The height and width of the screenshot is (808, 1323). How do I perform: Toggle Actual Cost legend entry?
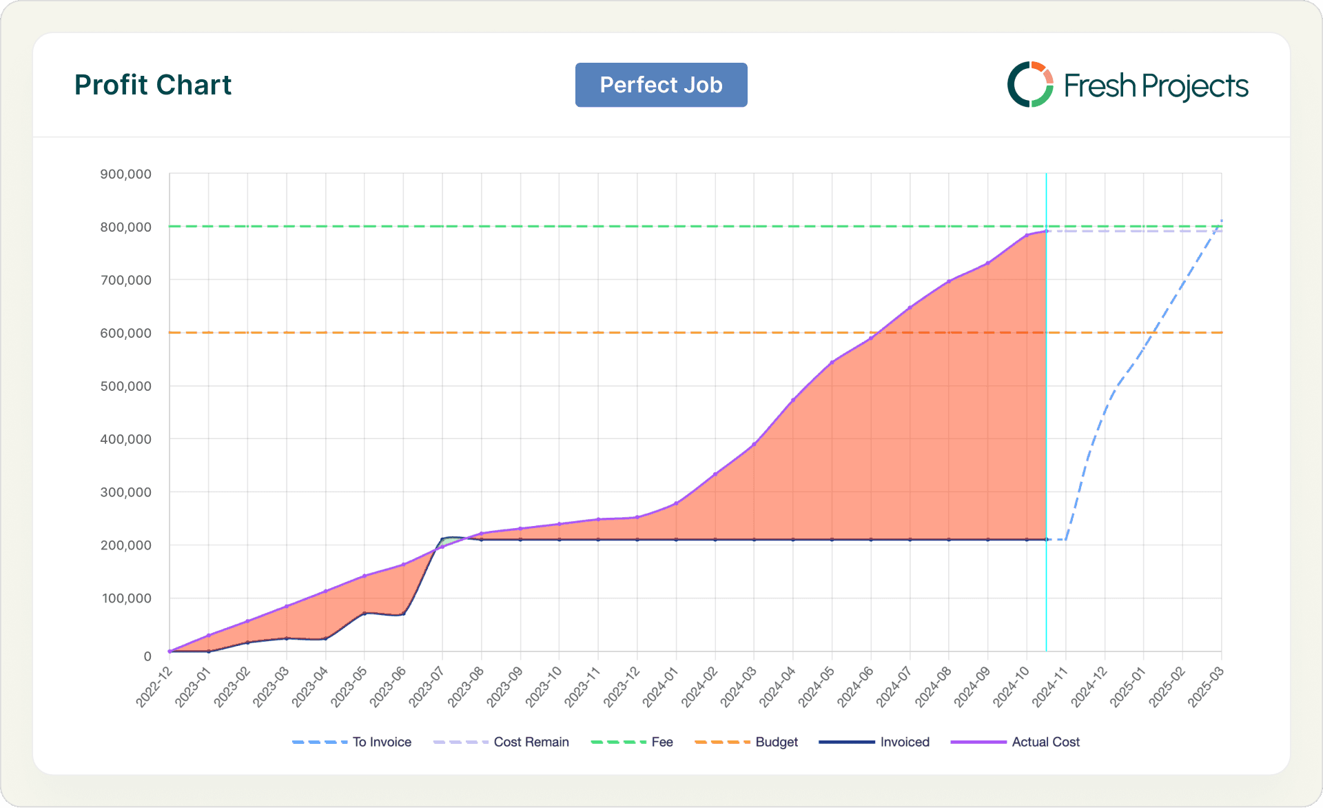click(1045, 742)
